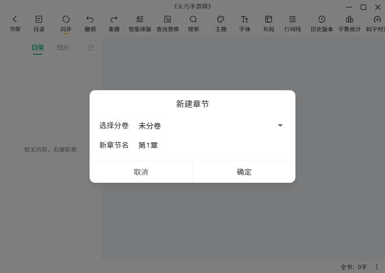The height and width of the screenshot is (273, 385).
Task: Apply 智能排版 smart formatting
Action: click(140, 24)
